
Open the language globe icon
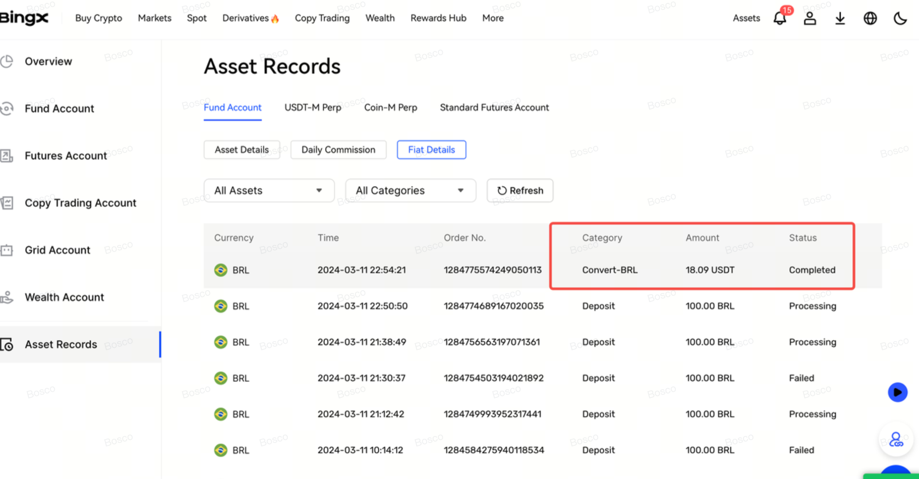(870, 18)
